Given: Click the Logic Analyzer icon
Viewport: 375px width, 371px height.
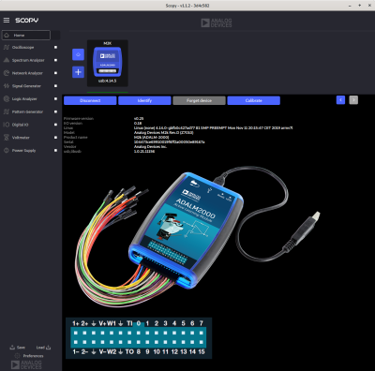Looking at the screenshot, I should click(7, 98).
